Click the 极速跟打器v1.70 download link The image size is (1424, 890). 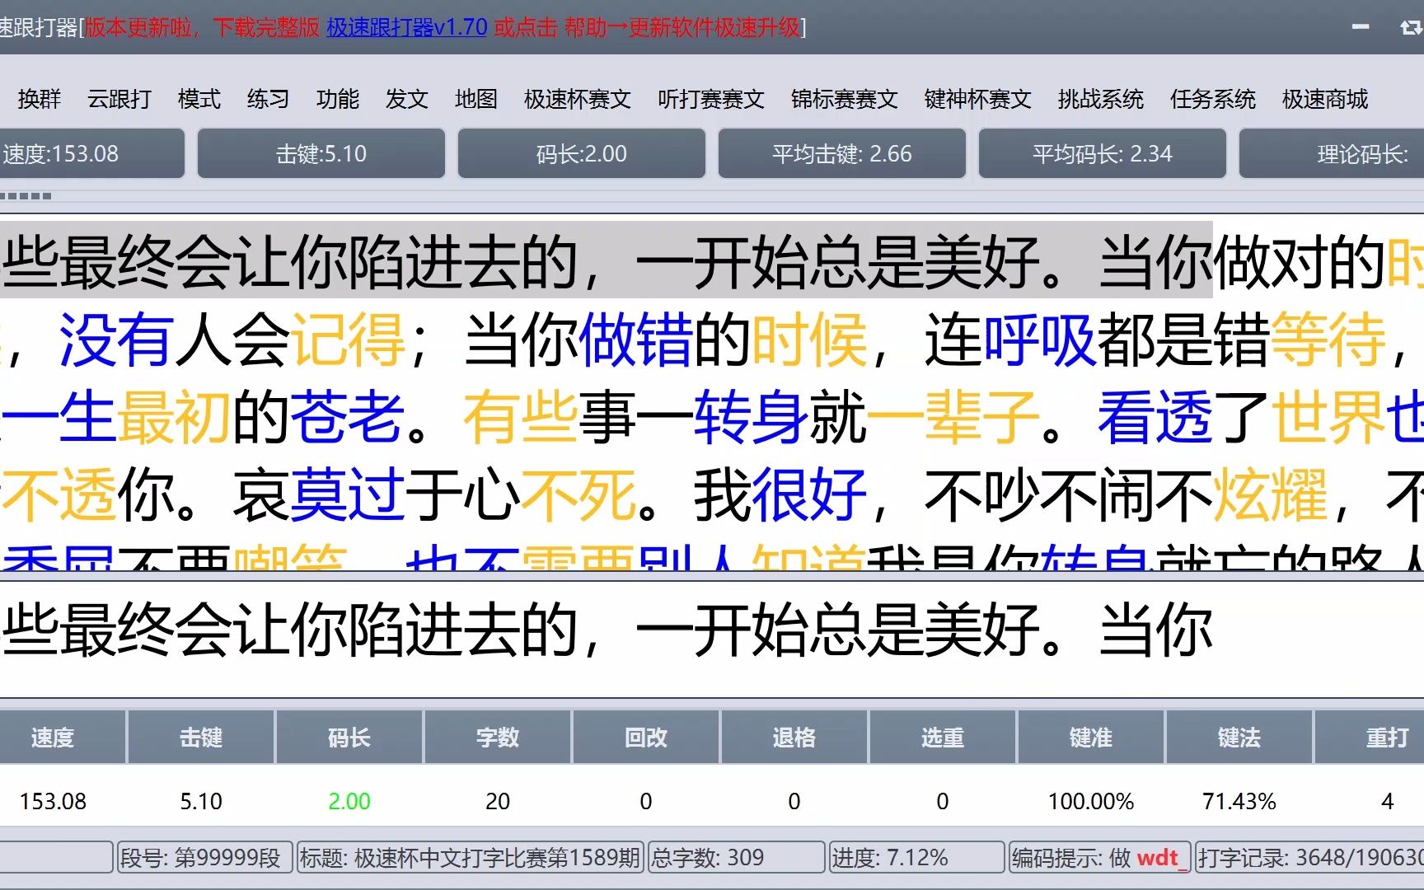pyautogui.click(x=407, y=27)
